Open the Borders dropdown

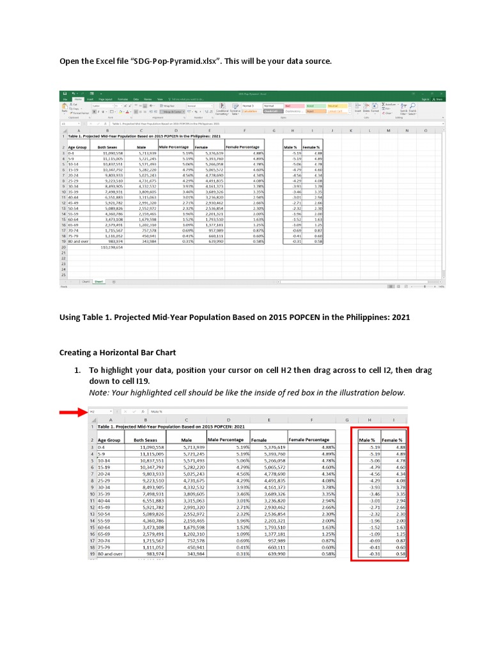pos(115,112)
